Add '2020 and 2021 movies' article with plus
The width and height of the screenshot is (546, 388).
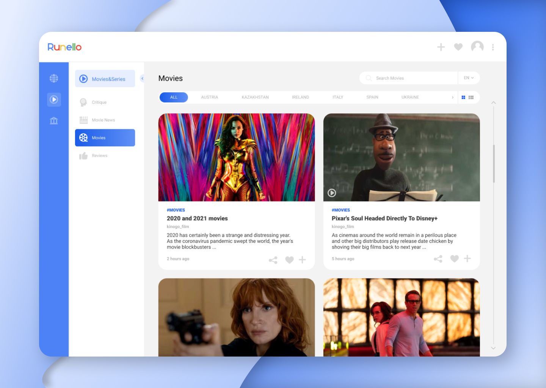[x=302, y=260]
